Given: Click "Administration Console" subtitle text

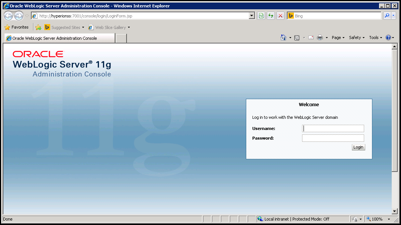Looking at the screenshot, I should click(72, 74).
